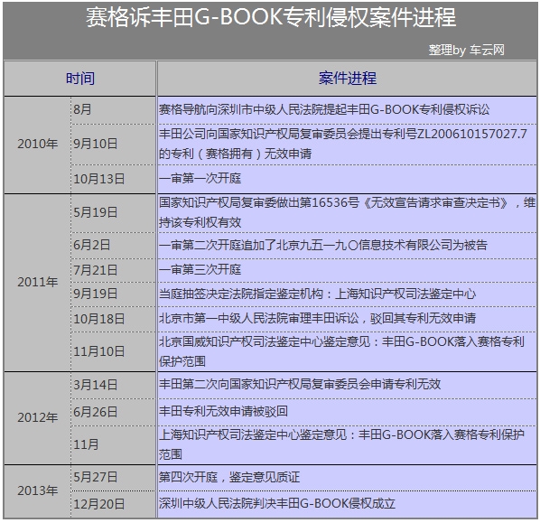Screen dimensions: 540x523
Task: Click the entry 丰田第二次向国家知识产权局复审委员会申请专利无效
Action: pyautogui.click(x=347, y=386)
